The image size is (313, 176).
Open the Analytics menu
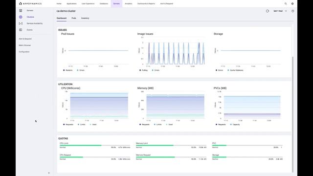point(128,3)
